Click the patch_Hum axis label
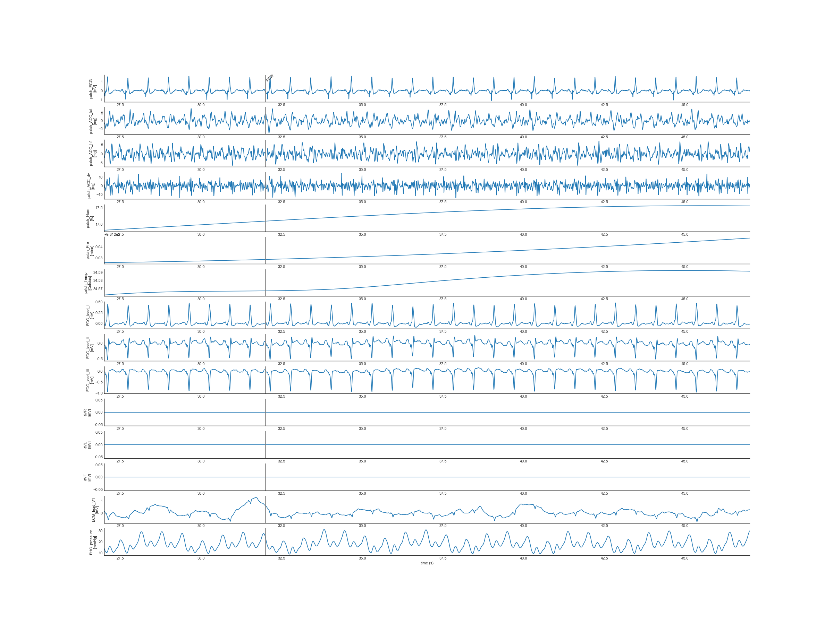Screen dimensions: 833x624 pyautogui.click(x=90, y=218)
